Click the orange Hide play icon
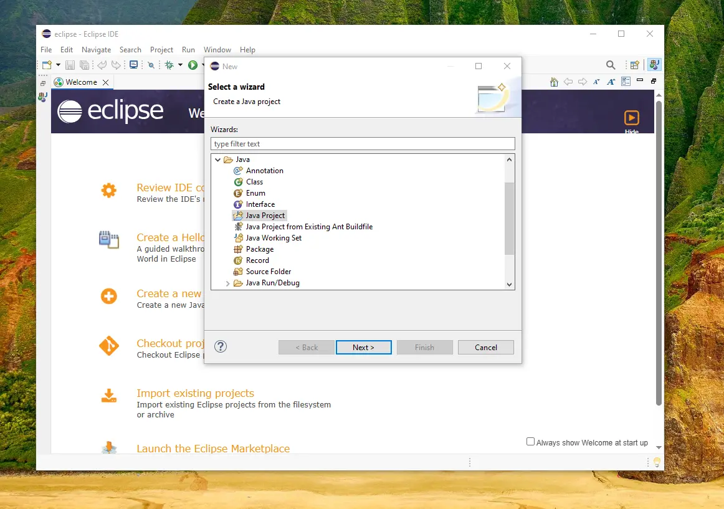724x509 pixels. point(632,118)
